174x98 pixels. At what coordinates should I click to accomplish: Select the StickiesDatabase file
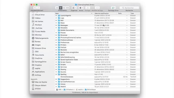(97, 77)
